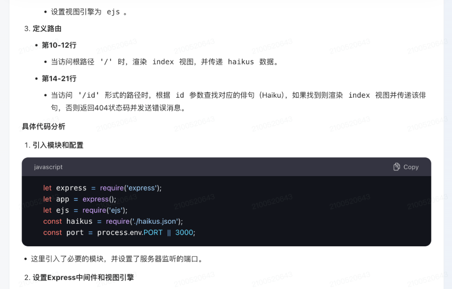Click the 'express' string literal in code
The image size is (452, 289).
pos(141,188)
